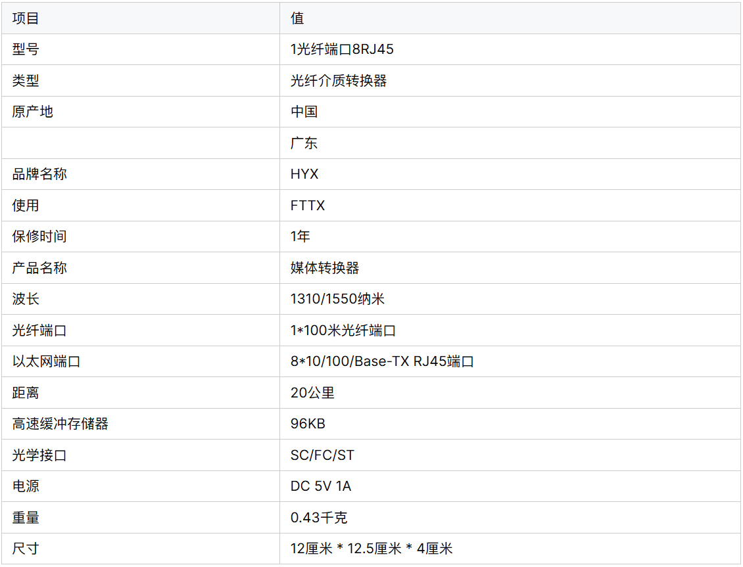
Task: Click the 0.43千克 weight value
Action: tap(319, 518)
